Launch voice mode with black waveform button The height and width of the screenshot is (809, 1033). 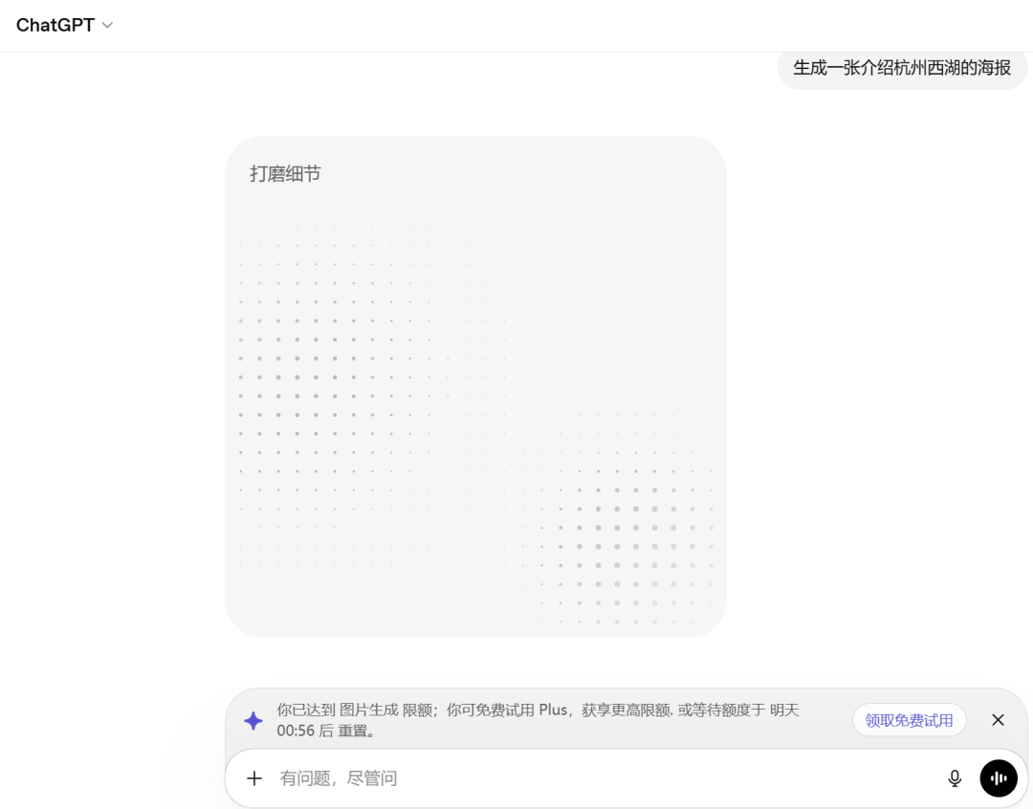(x=999, y=778)
